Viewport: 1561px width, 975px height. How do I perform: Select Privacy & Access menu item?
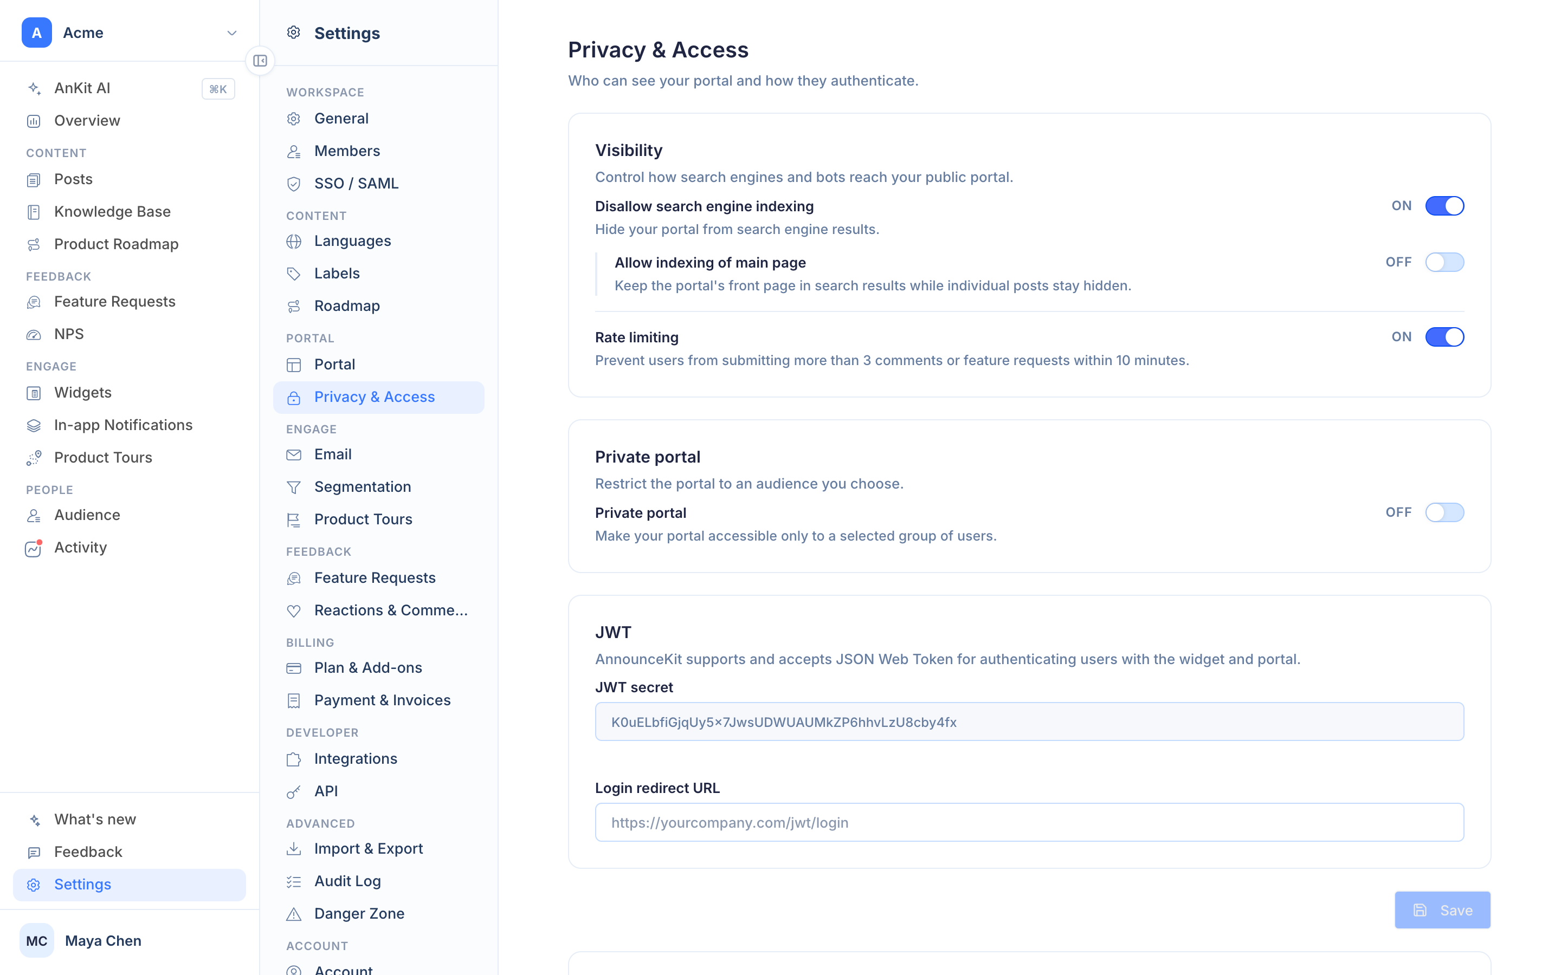point(379,397)
